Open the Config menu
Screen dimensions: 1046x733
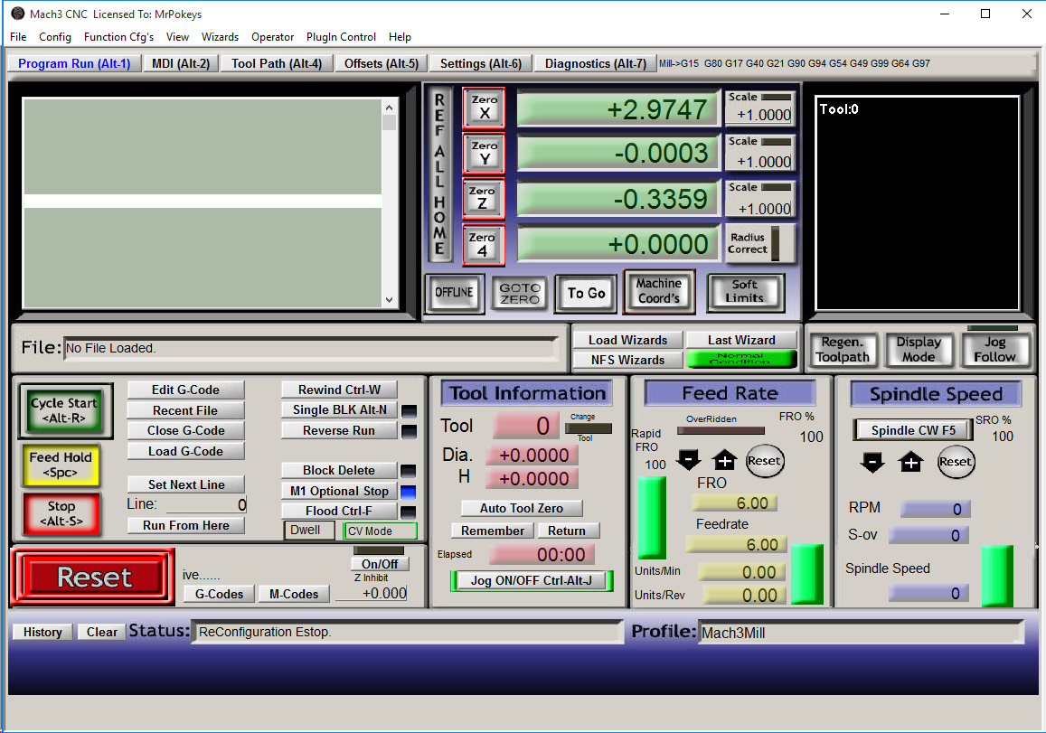55,37
